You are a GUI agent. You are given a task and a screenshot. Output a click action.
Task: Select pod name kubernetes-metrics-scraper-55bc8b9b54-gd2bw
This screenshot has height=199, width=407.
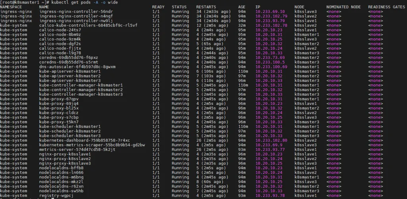(x=92, y=145)
